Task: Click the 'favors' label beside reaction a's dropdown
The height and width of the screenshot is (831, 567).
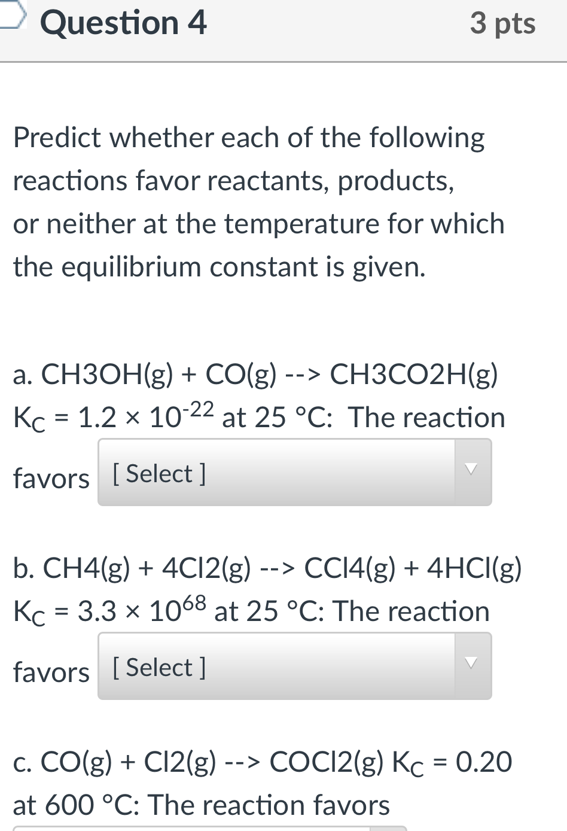Action: [51, 479]
